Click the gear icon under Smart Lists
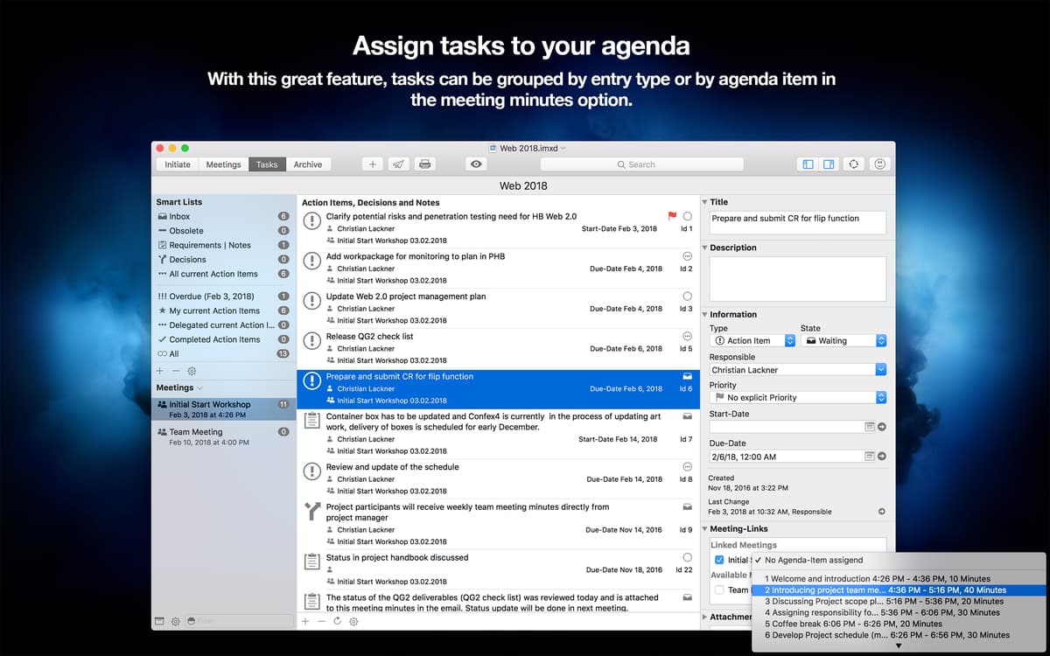The image size is (1050, 656). click(x=192, y=371)
